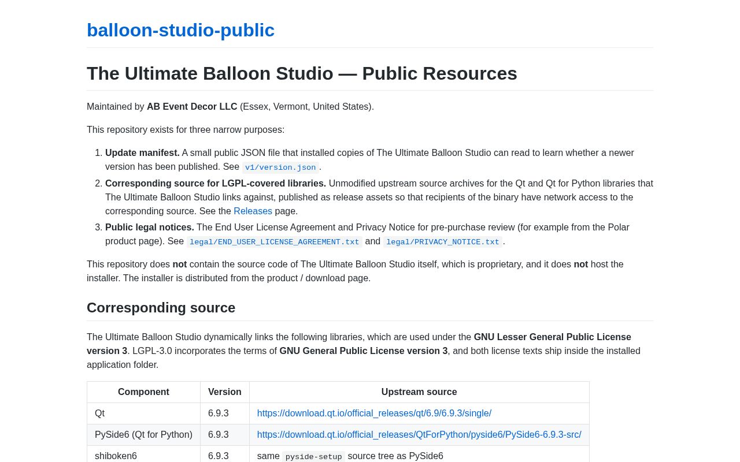Follow the Qt 6.9.3 single download URL
Screen dimensions: 740x462
[374, 413]
